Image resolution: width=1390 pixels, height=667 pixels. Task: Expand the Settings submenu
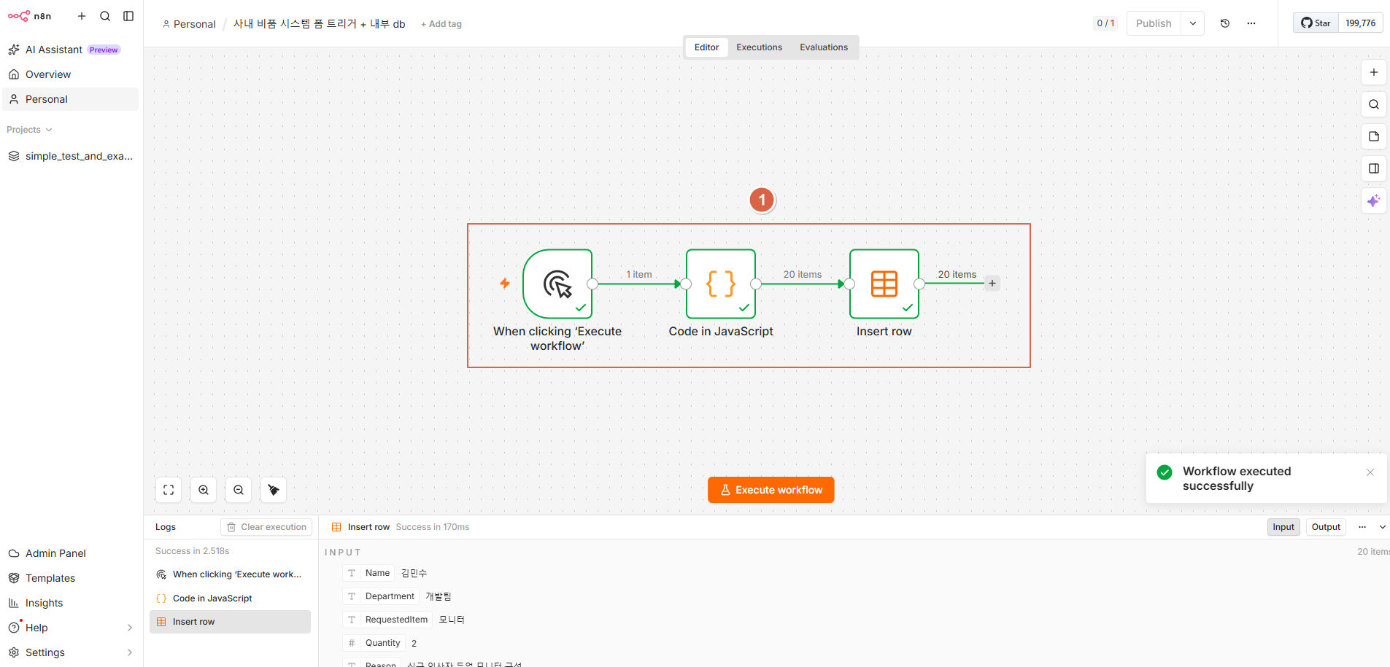click(130, 652)
